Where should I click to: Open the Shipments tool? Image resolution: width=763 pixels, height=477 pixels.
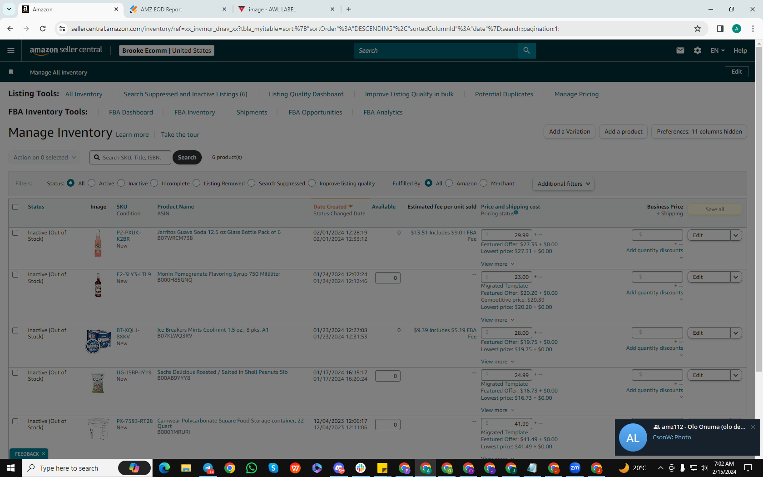tap(252, 112)
